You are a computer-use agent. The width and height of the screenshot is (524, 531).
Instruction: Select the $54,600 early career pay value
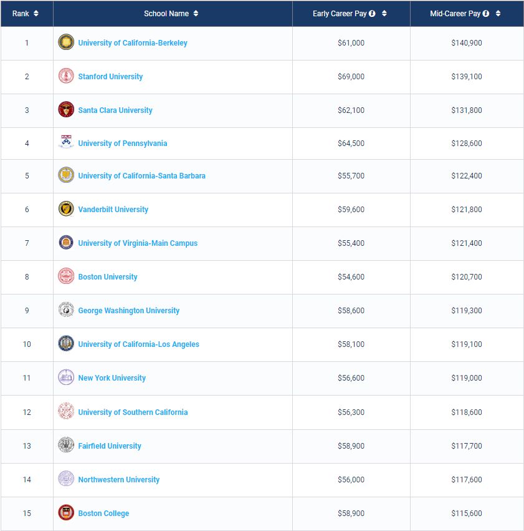[x=351, y=276]
